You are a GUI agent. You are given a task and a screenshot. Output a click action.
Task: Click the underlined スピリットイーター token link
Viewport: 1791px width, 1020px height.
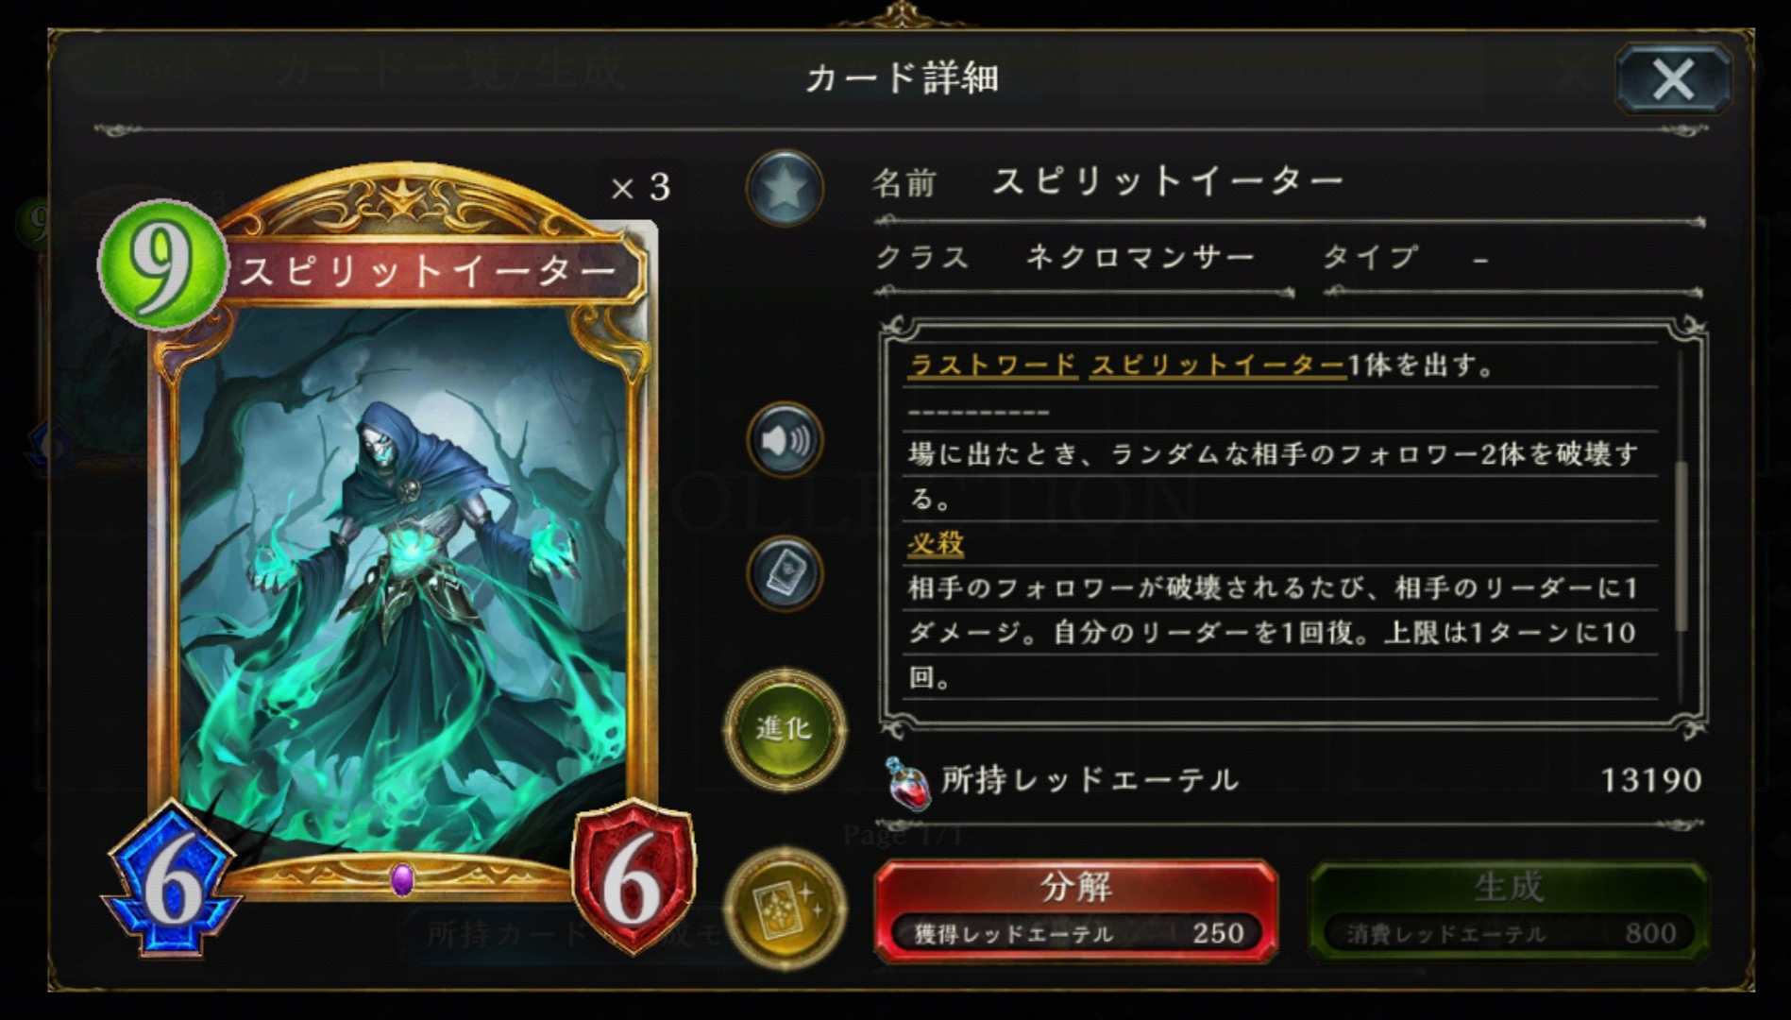click(1218, 365)
